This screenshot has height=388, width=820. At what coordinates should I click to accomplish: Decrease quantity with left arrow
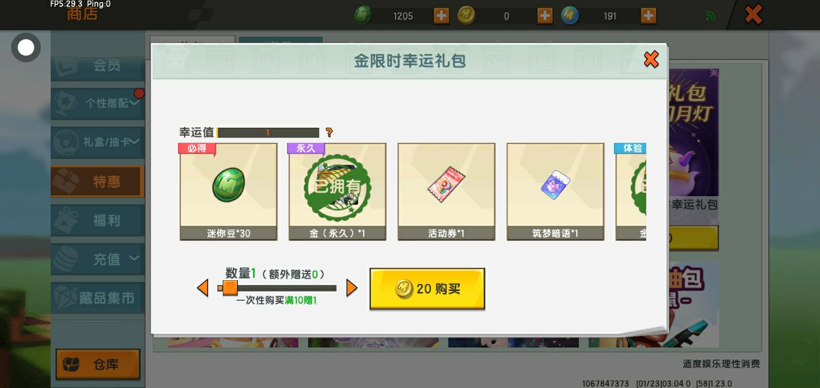(203, 288)
